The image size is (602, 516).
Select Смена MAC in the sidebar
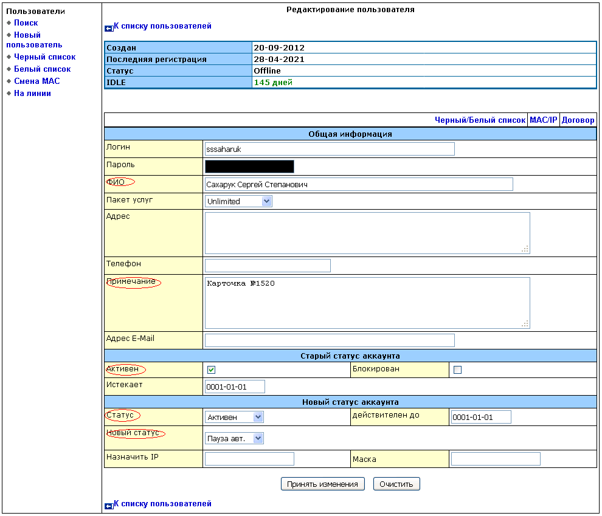tap(36, 81)
